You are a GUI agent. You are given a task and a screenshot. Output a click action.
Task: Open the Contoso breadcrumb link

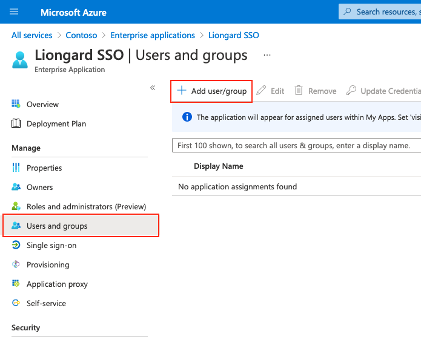pos(81,35)
